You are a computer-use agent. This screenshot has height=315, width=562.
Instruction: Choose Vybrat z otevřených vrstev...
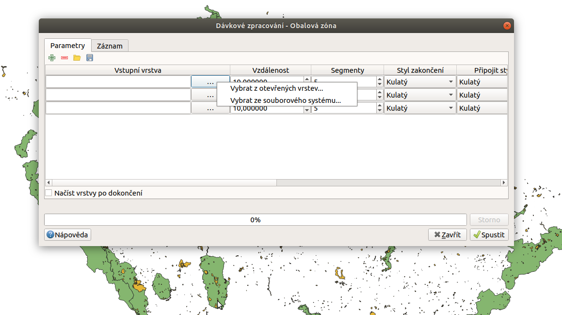pyautogui.click(x=277, y=88)
